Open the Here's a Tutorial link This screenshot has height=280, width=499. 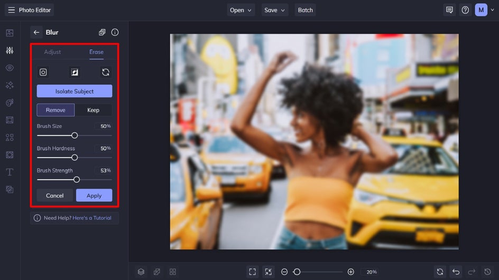tap(92, 218)
